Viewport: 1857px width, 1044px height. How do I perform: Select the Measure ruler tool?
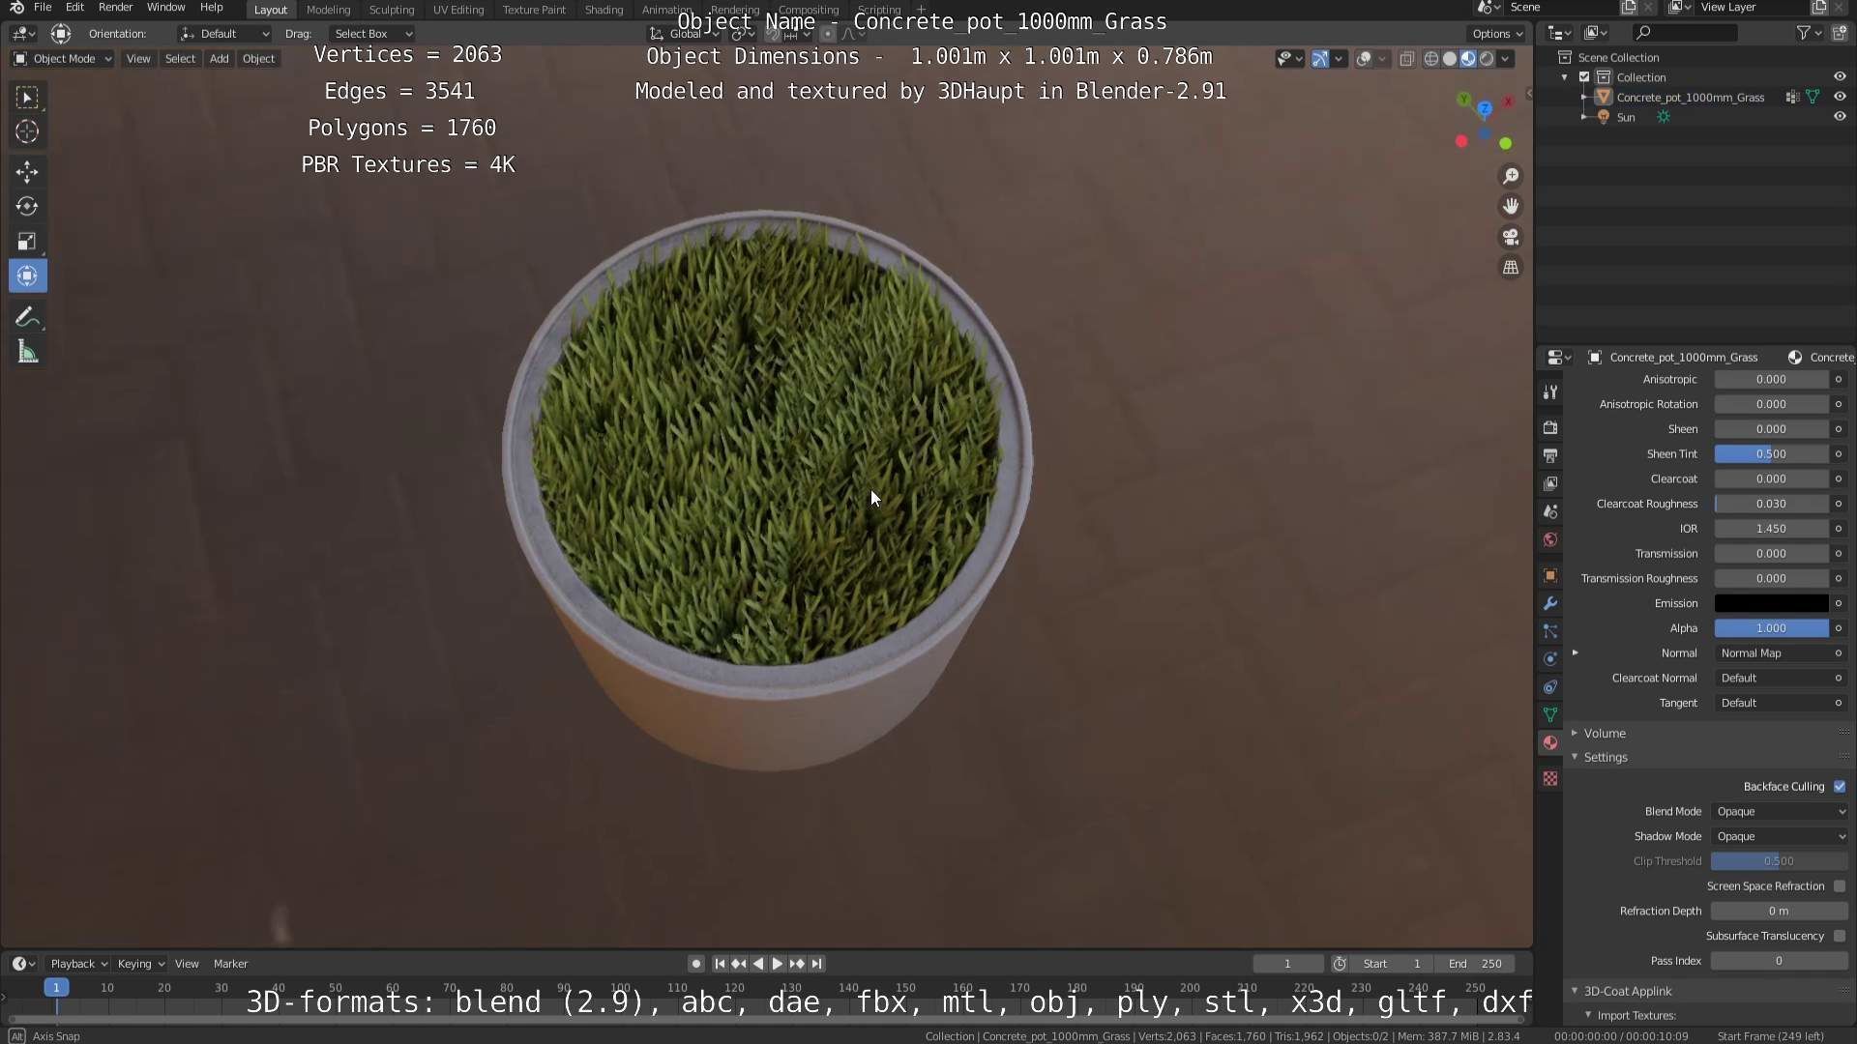27,352
